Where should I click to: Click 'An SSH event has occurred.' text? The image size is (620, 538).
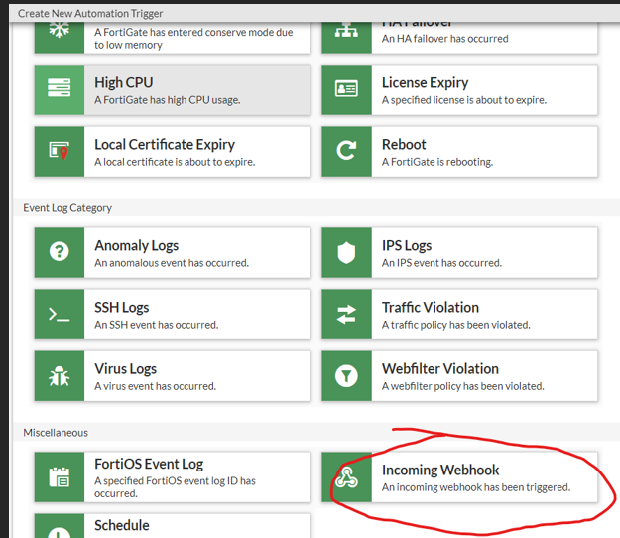click(156, 325)
